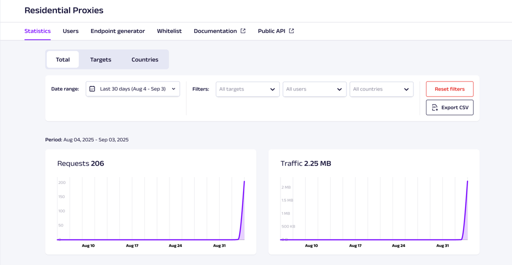
Task: Click Aug 17 label on Requests chart
Action: (132, 245)
